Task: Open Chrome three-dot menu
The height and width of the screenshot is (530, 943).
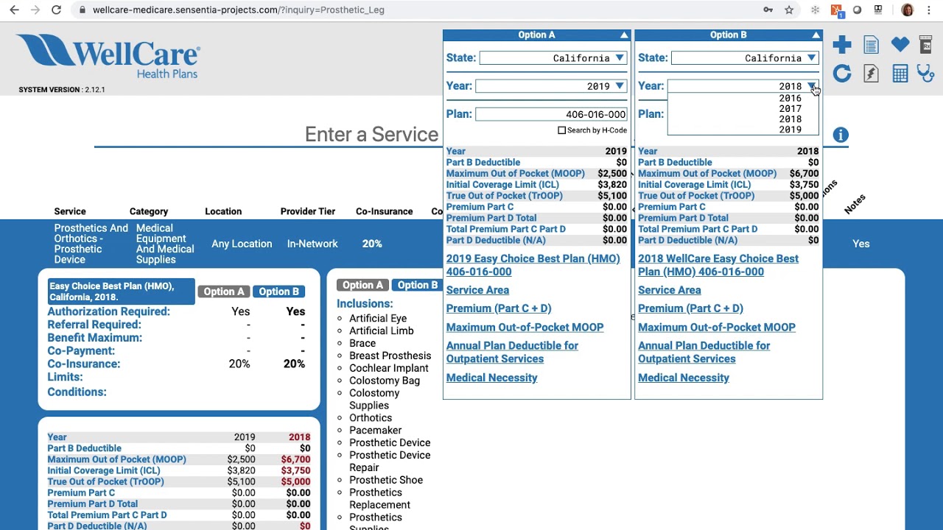Action: [929, 10]
